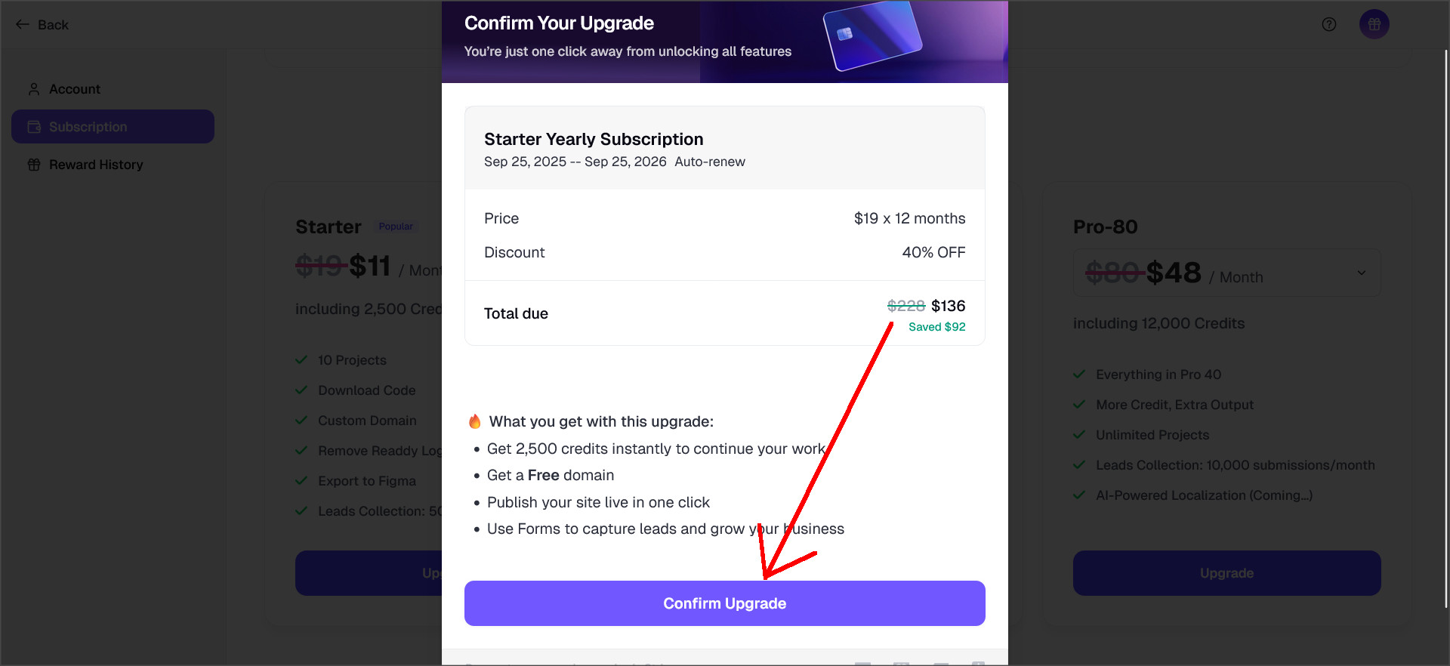1450x666 pixels.
Task: Click the Account person icon
Action: (x=34, y=89)
